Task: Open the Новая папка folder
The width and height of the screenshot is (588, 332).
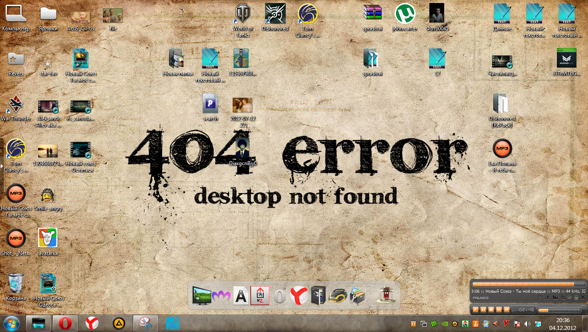Action: pyautogui.click(x=178, y=62)
